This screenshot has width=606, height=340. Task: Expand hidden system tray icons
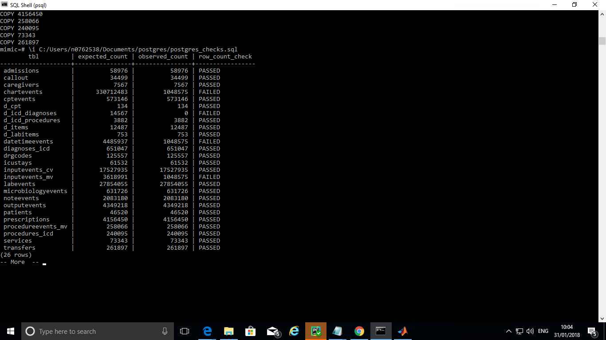[508, 331]
